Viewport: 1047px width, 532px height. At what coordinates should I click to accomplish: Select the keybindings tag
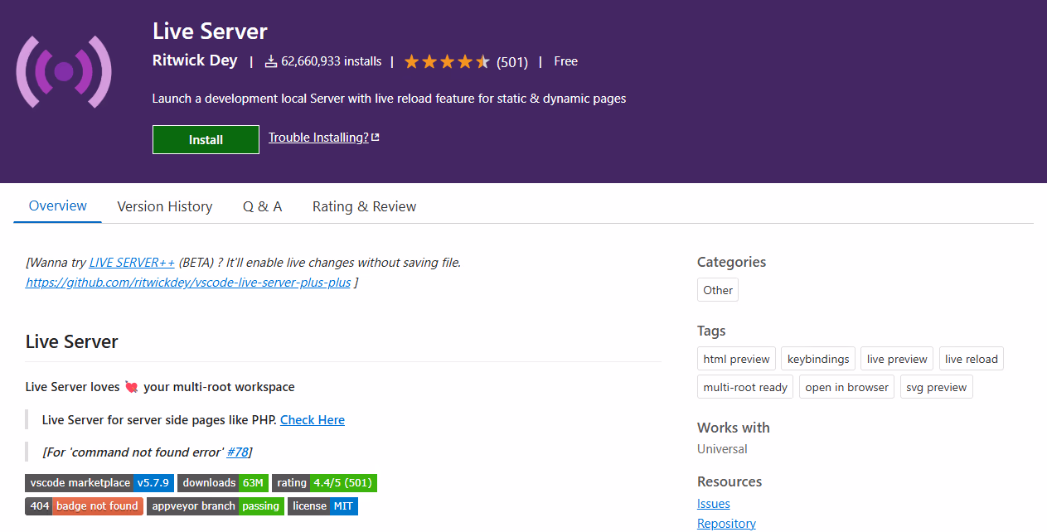point(818,359)
